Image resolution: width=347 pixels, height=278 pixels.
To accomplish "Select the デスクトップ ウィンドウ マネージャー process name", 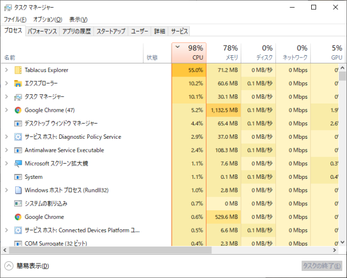I will pos(61,124).
